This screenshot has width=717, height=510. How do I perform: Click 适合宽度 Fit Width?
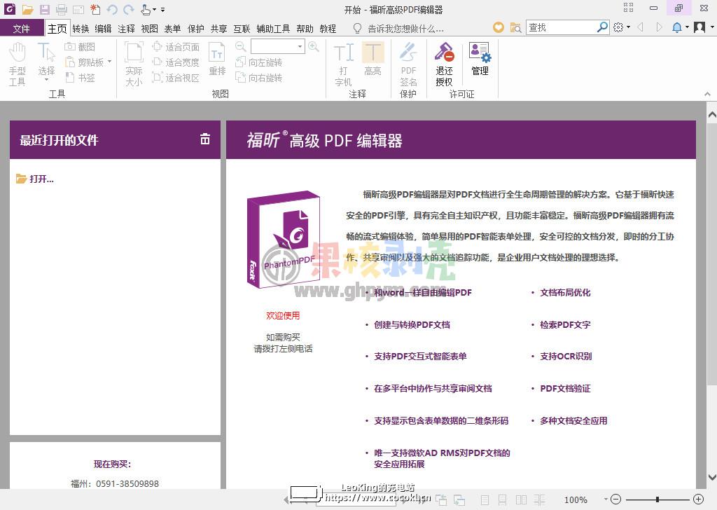point(176,62)
